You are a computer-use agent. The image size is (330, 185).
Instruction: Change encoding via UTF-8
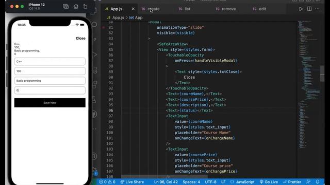click(x=210, y=182)
